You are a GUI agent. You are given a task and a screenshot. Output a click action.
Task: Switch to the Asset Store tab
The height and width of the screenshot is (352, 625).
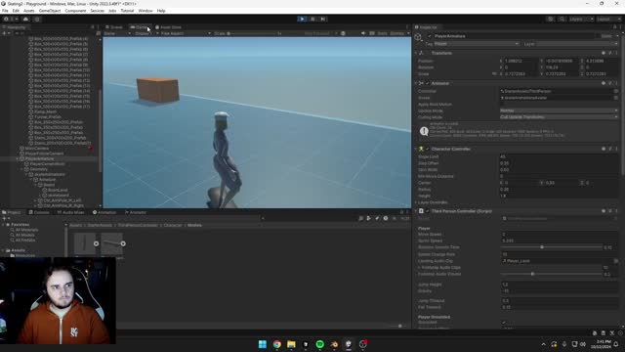click(x=168, y=27)
